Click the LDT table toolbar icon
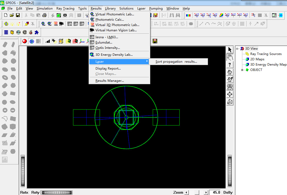 76,24
